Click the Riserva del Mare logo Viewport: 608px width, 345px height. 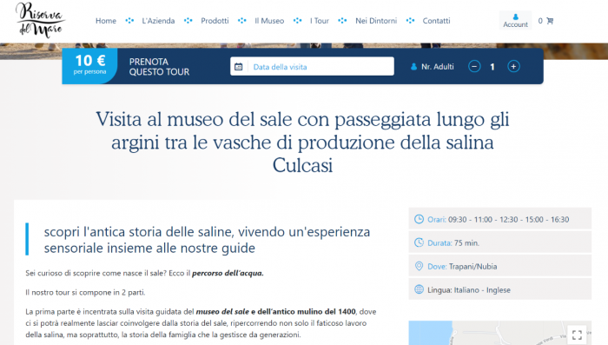(40, 20)
